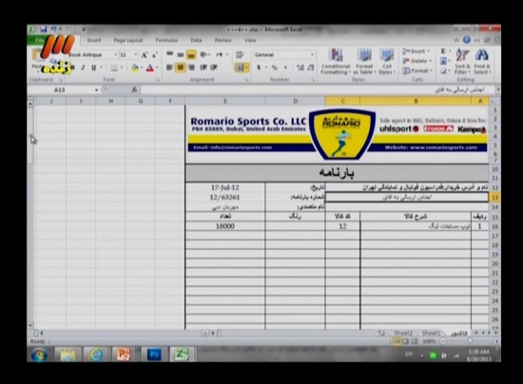The width and height of the screenshot is (523, 384).
Task: Click Format as Table icon
Action: click(x=364, y=62)
